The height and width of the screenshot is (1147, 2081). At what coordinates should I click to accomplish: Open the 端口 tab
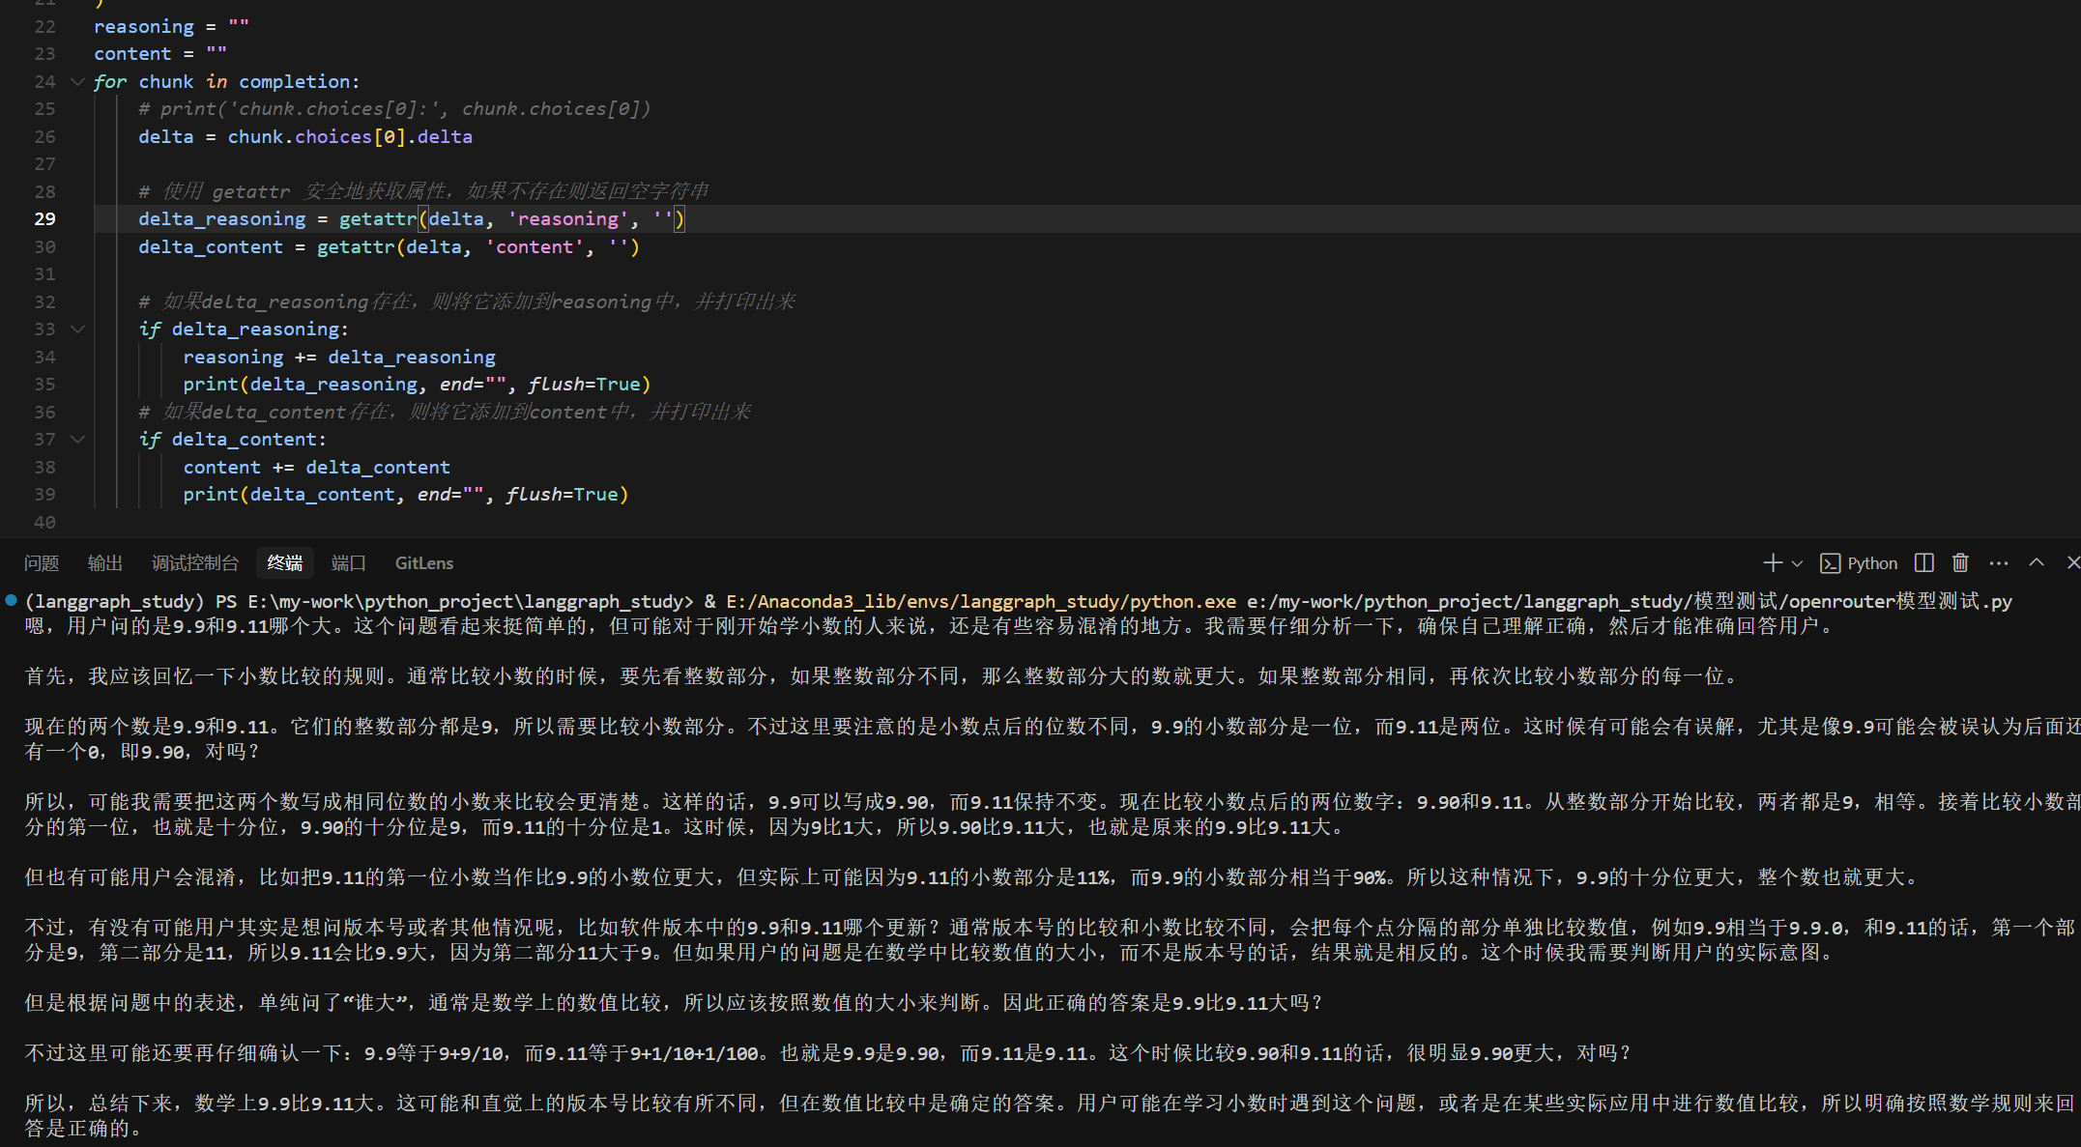(x=349, y=563)
